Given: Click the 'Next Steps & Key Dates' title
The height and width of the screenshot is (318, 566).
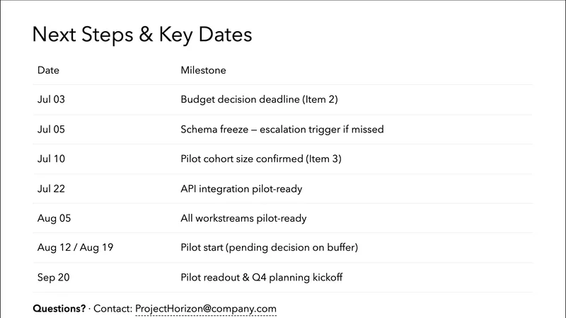Looking at the screenshot, I should click(142, 35).
